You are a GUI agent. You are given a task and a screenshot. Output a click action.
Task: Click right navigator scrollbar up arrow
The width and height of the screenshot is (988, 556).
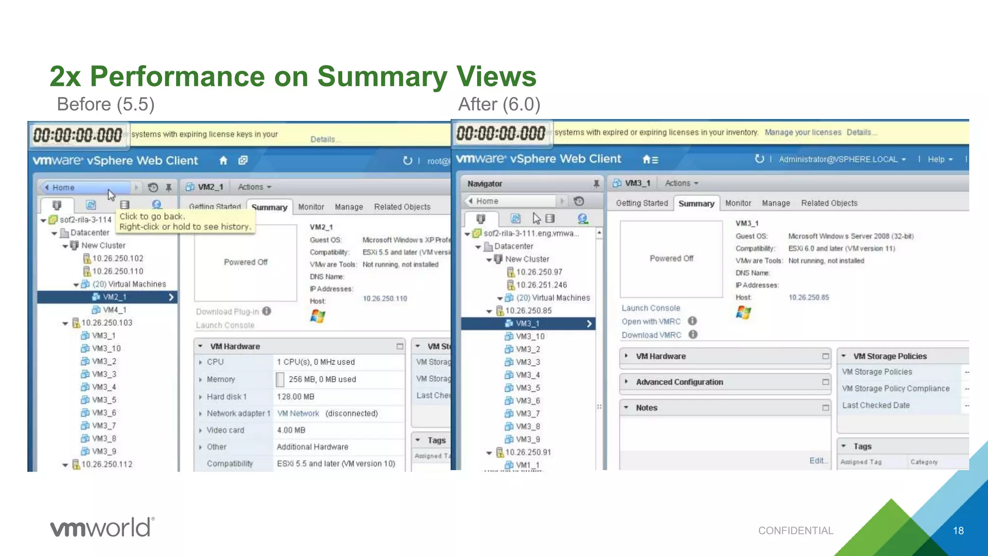coord(599,233)
